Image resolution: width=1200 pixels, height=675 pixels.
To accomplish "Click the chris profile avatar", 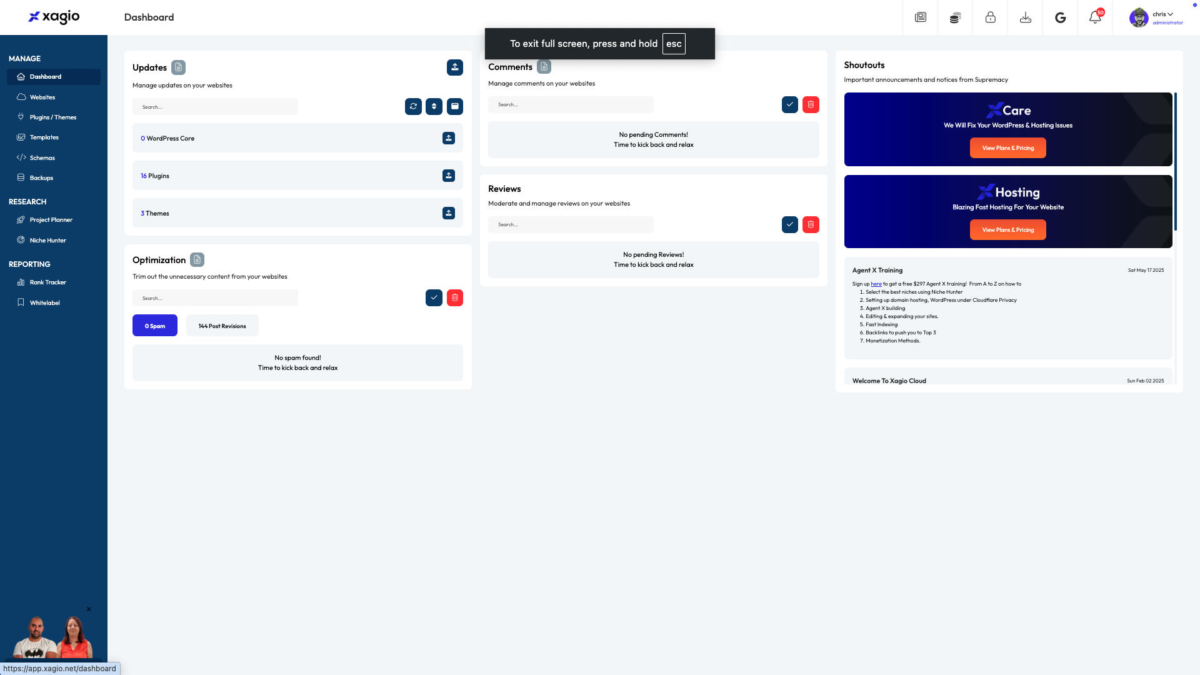I will (1139, 17).
